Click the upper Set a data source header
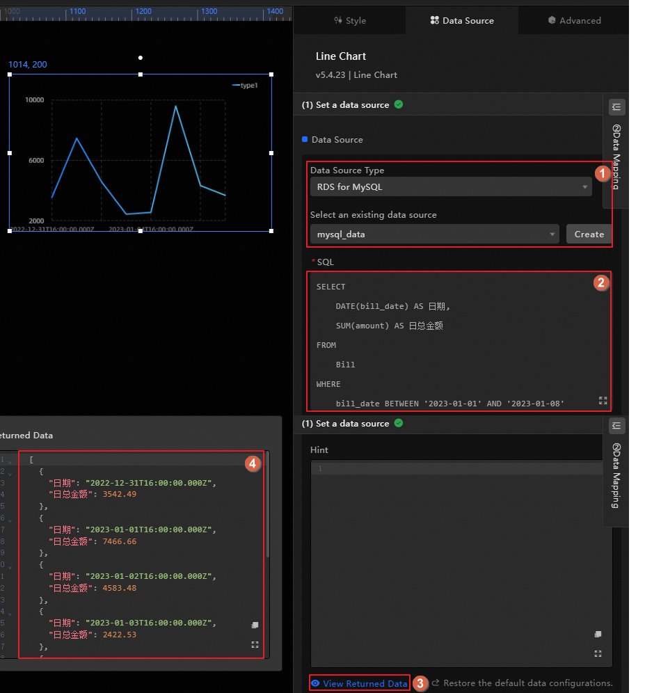The width and height of the screenshot is (645, 693). click(345, 105)
